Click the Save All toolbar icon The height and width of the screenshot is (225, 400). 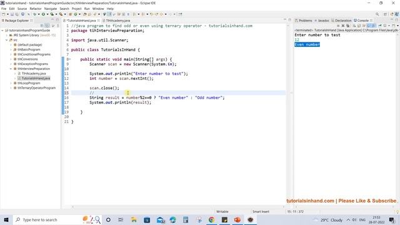click(17, 14)
